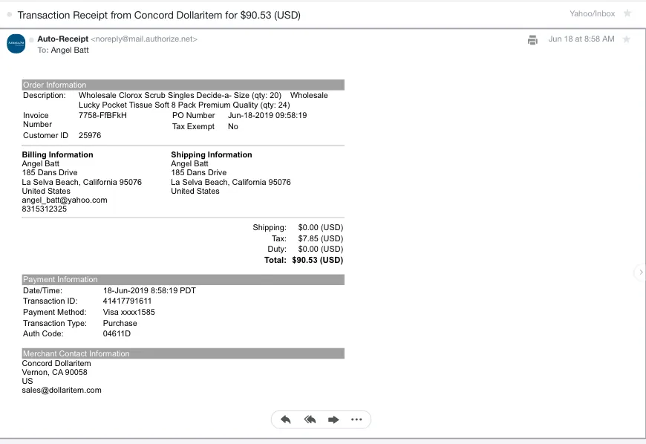Click the Yahoo/Inbox folder label
Viewport: 646px width, 444px height.
point(592,13)
